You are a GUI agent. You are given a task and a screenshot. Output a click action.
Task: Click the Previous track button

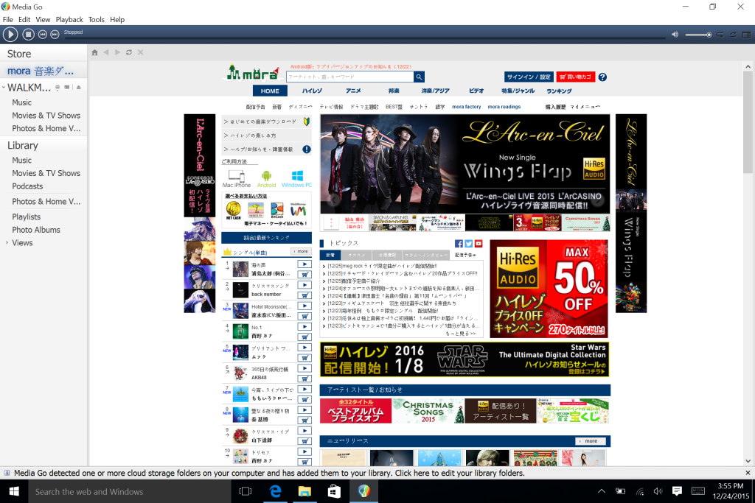click(x=42, y=34)
